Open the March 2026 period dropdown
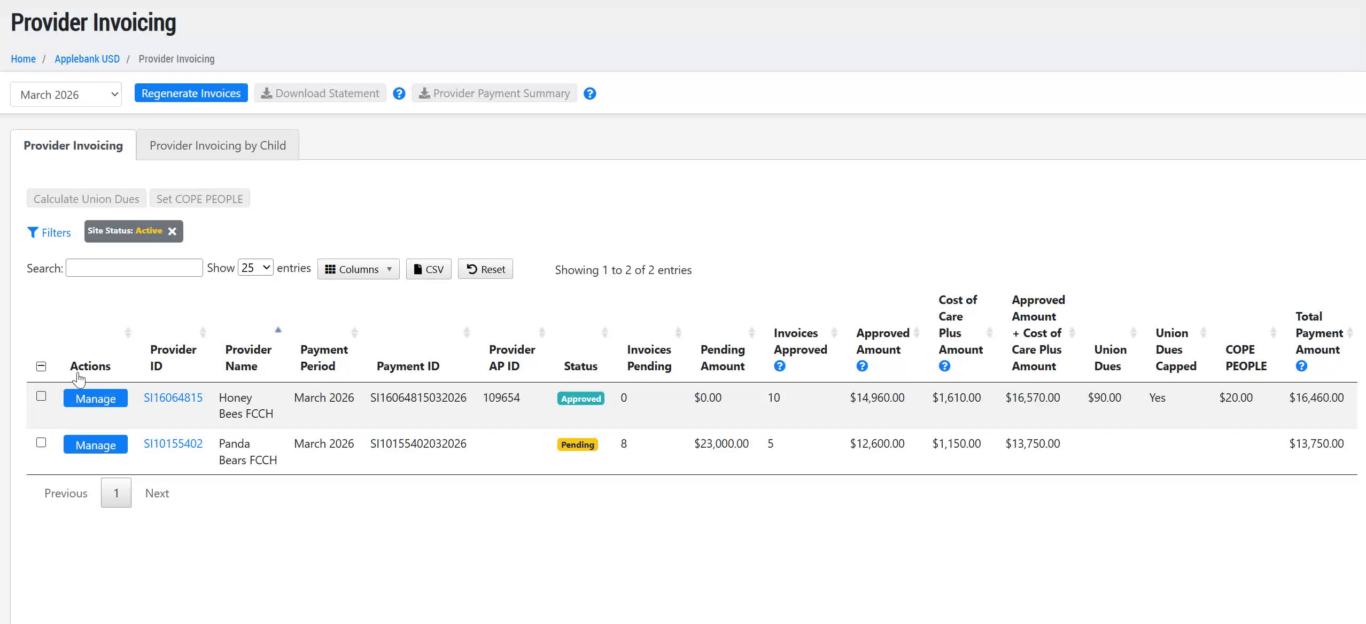 pyautogui.click(x=66, y=95)
